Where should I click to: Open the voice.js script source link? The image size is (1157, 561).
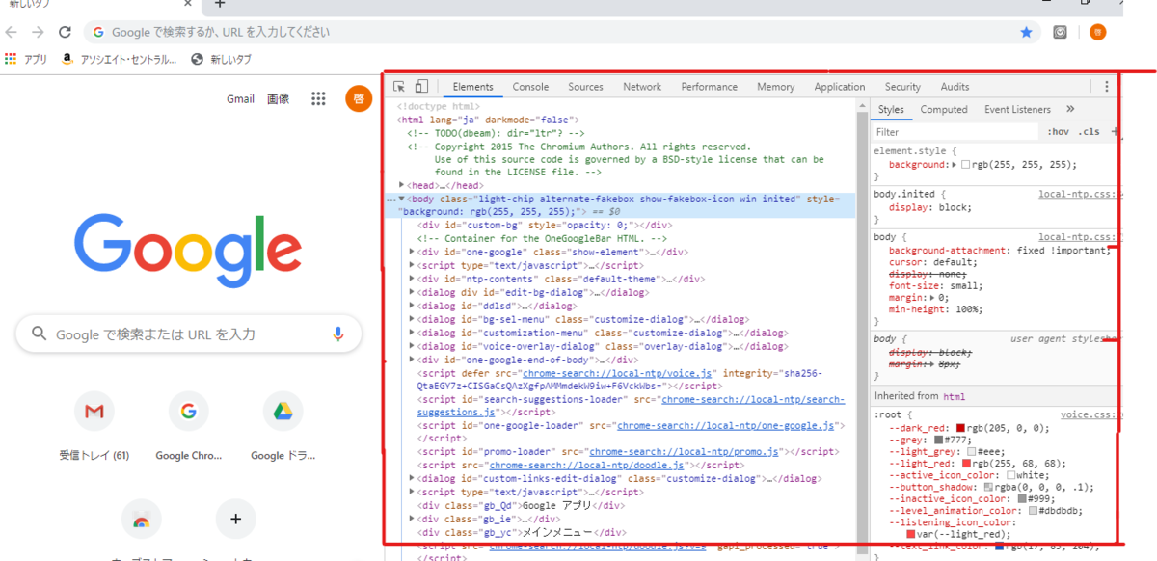[x=617, y=373]
